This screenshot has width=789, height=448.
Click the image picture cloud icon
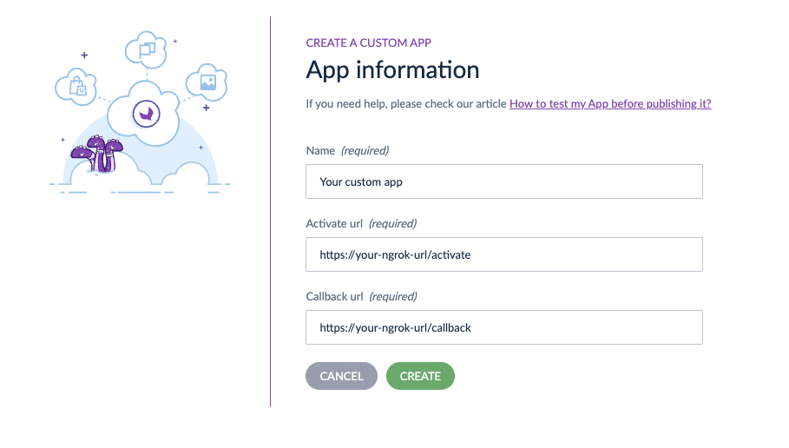click(207, 82)
